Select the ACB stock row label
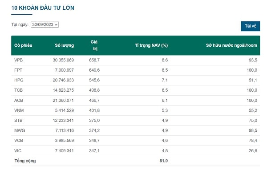The image size is (267, 178). point(19,100)
